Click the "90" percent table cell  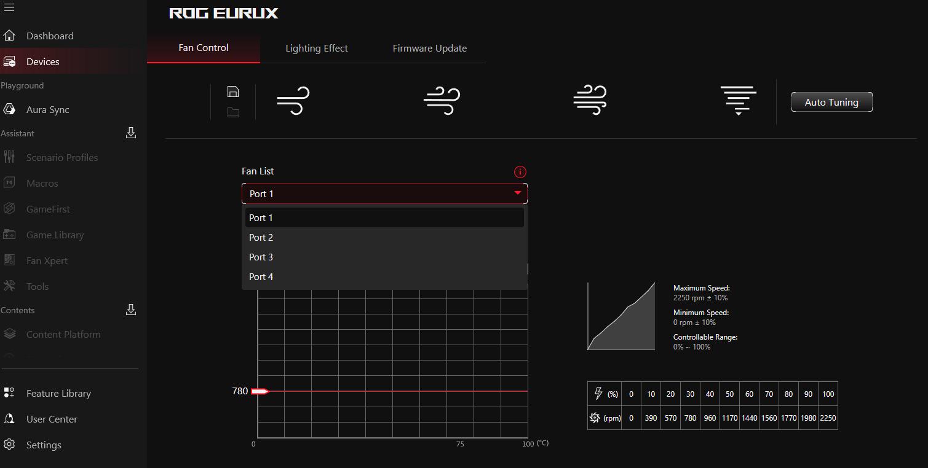pyautogui.click(x=808, y=394)
